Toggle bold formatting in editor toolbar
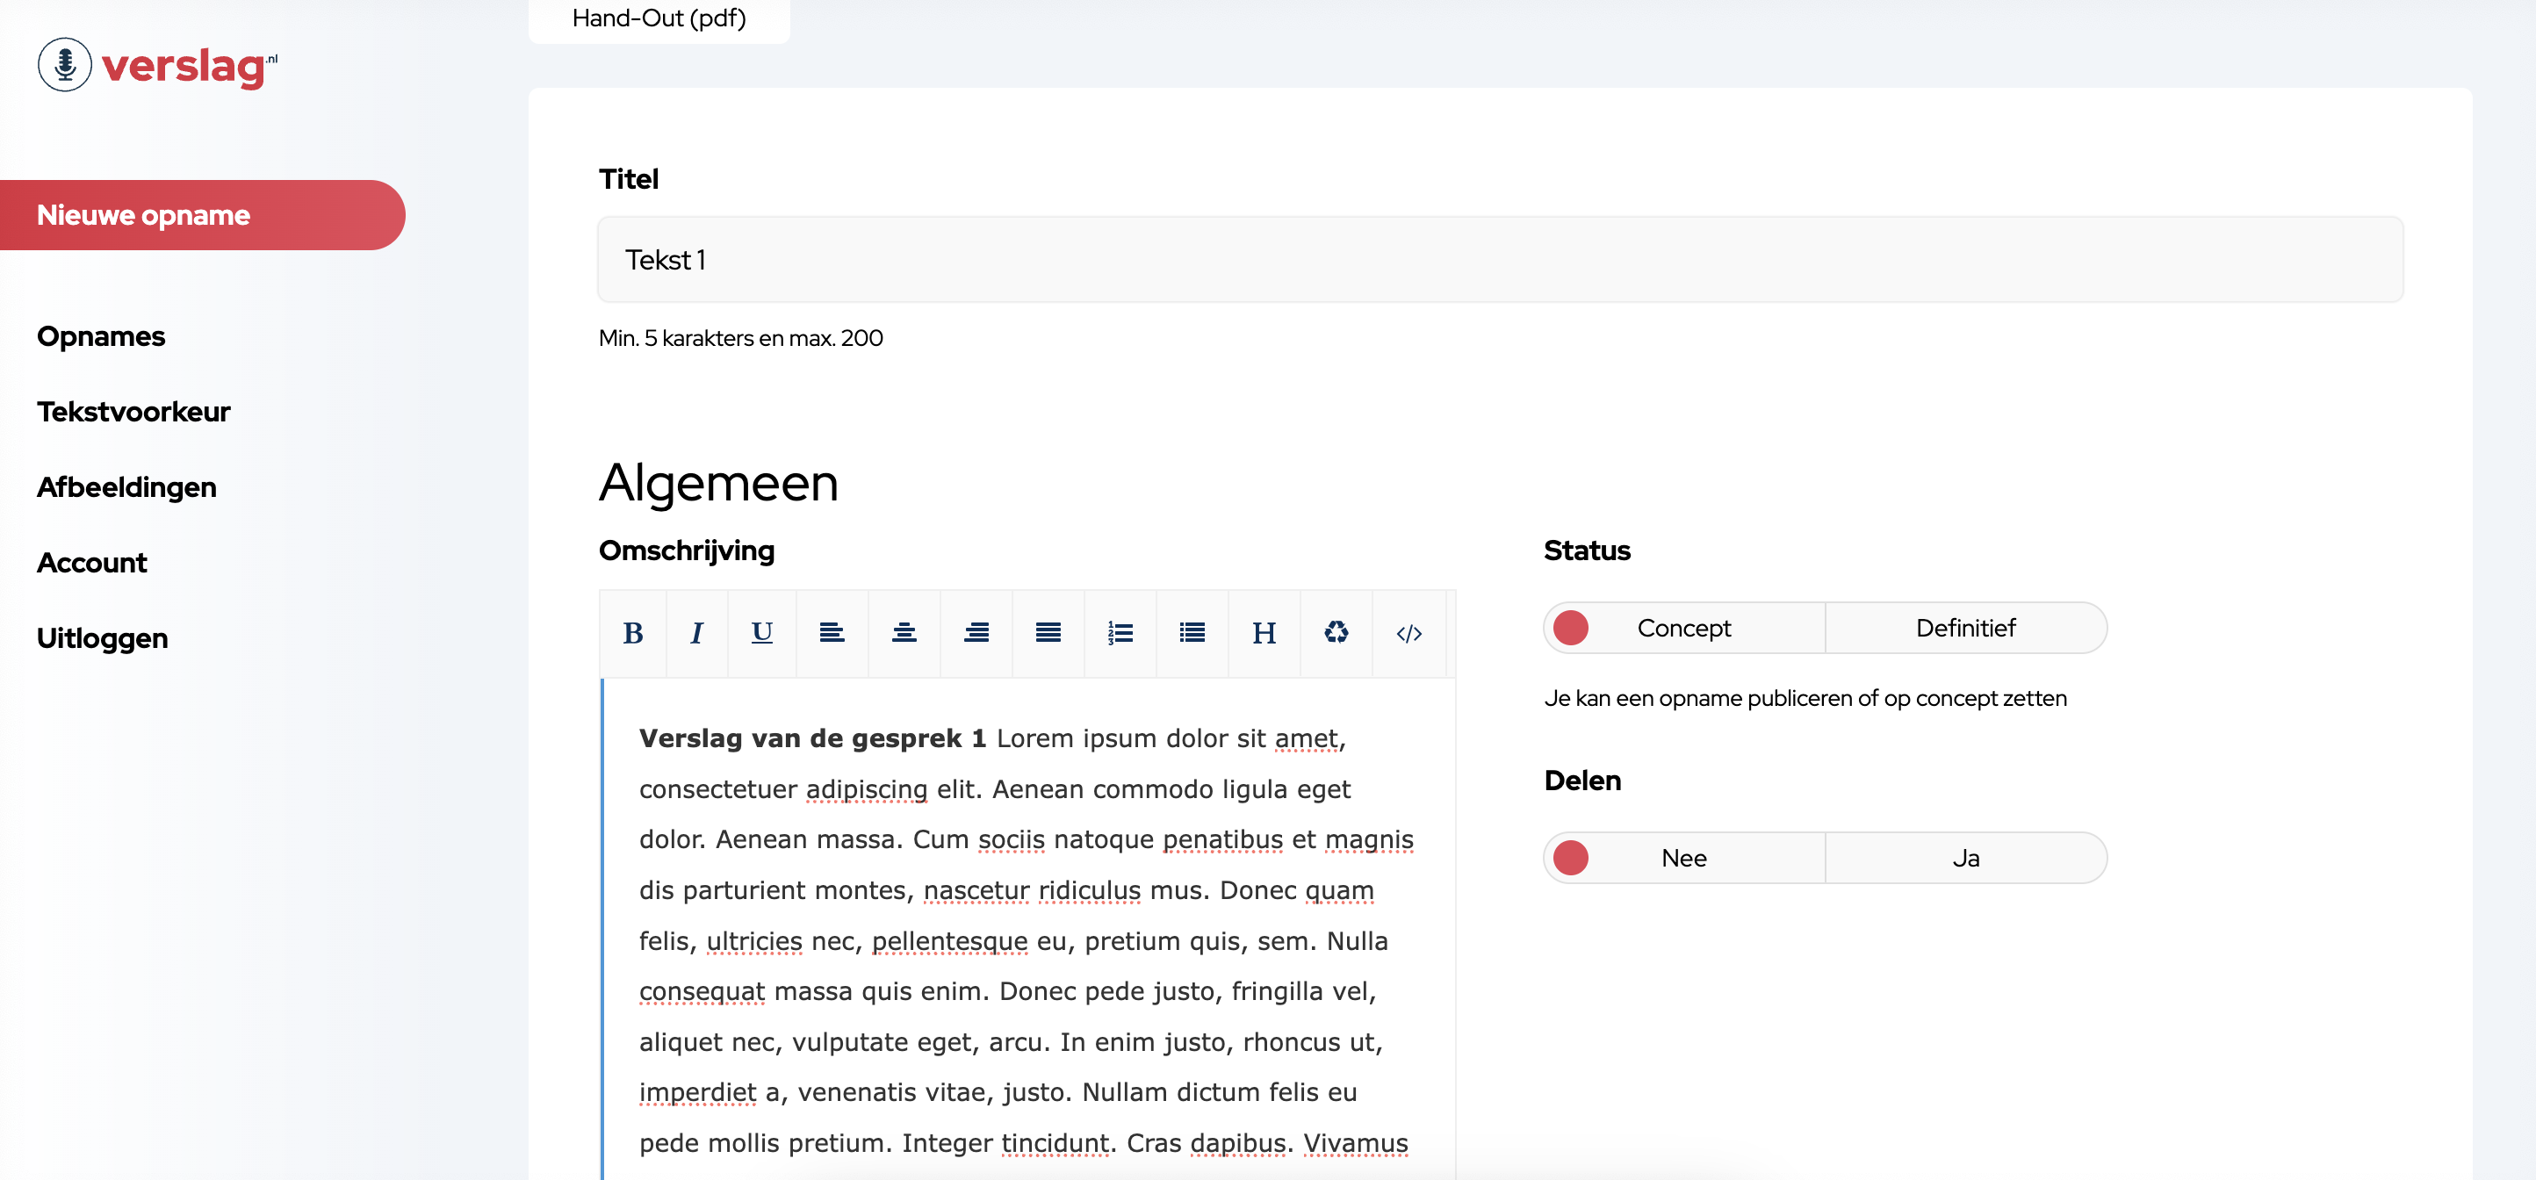The width and height of the screenshot is (2536, 1180). point(633,633)
